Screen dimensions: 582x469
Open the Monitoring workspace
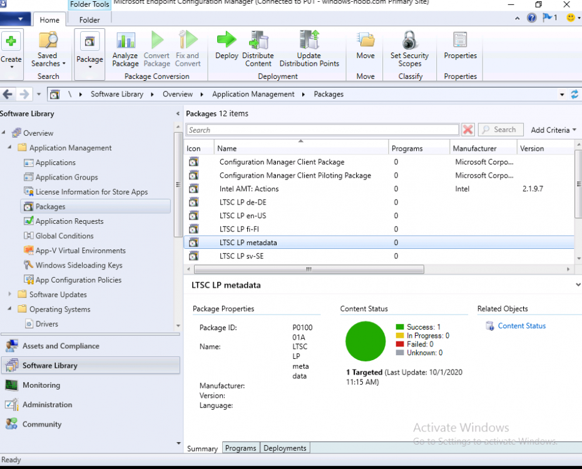91,385
